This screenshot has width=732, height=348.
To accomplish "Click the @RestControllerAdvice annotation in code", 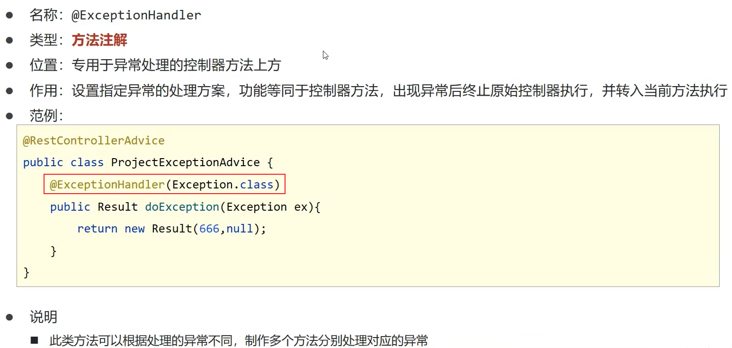I will coord(94,141).
